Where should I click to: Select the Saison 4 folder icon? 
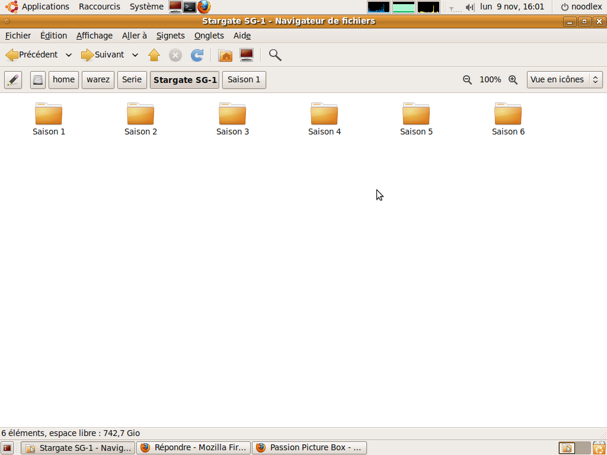click(x=324, y=114)
